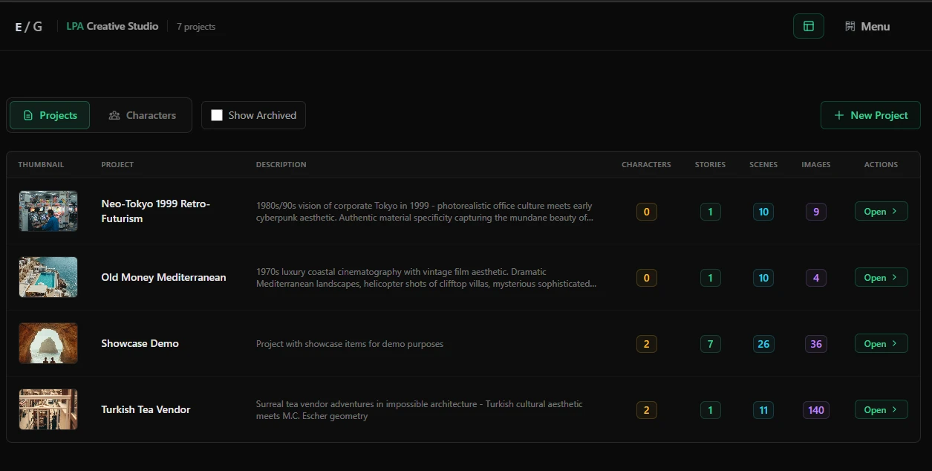Click the Showcase Demo cave thumbnail
This screenshot has height=471, width=932.
click(48, 343)
